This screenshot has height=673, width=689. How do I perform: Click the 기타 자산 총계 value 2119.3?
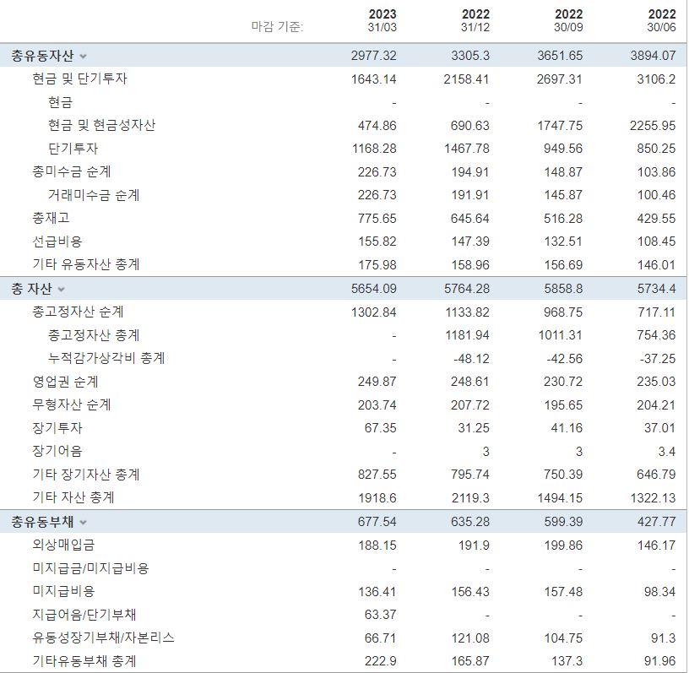tap(470, 498)
